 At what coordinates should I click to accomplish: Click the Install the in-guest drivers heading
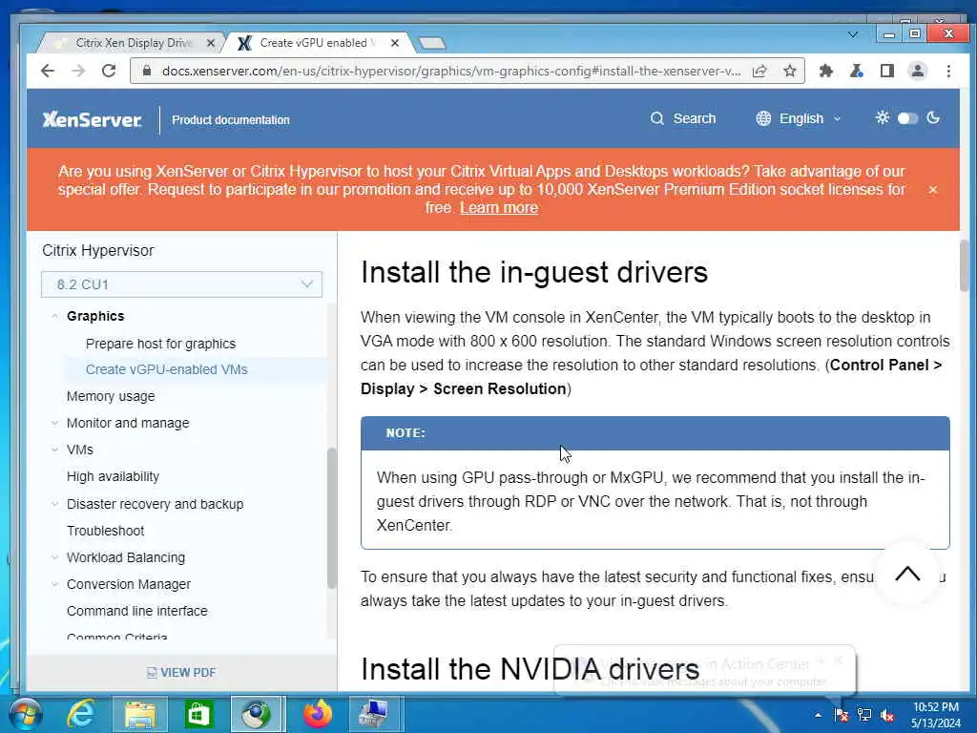pos(534,272)
